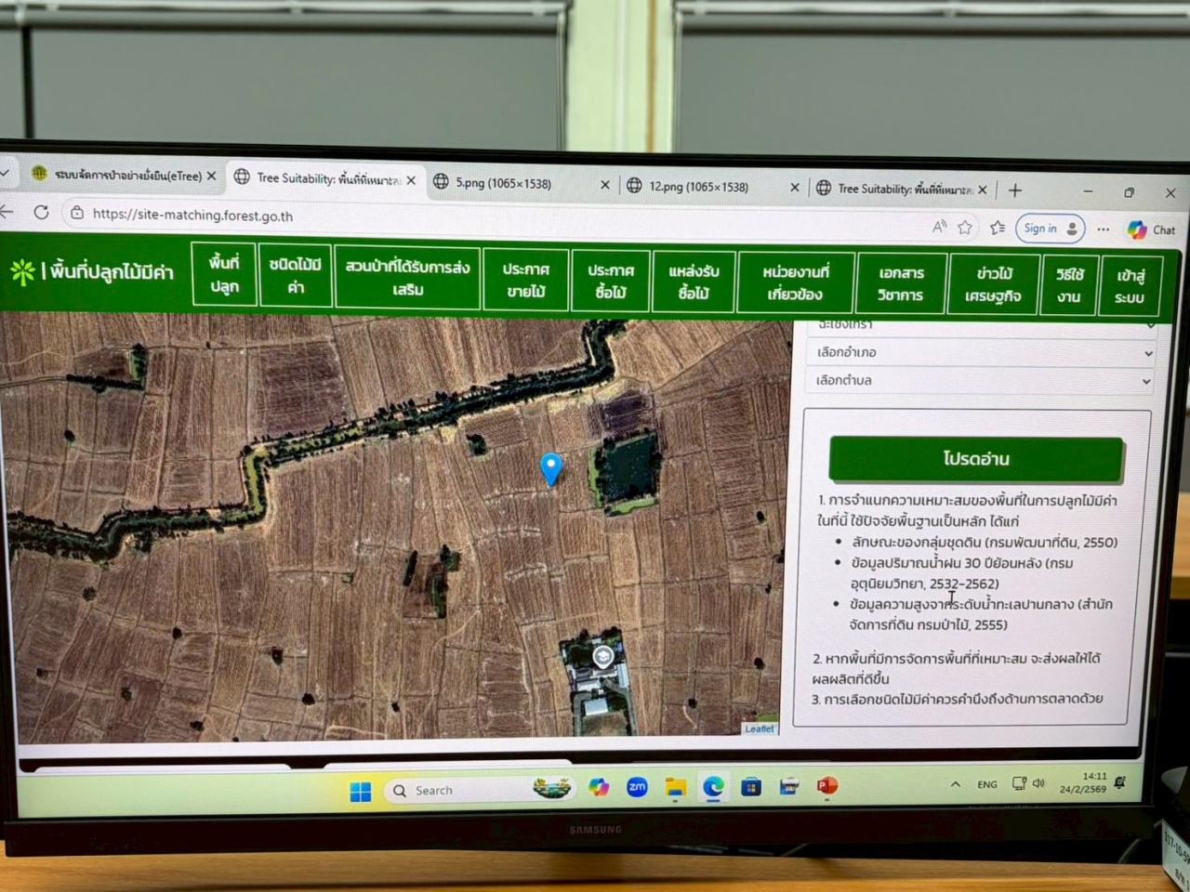Click the taskbar Search box
The image size is (1190, 892).
(465, 790)
